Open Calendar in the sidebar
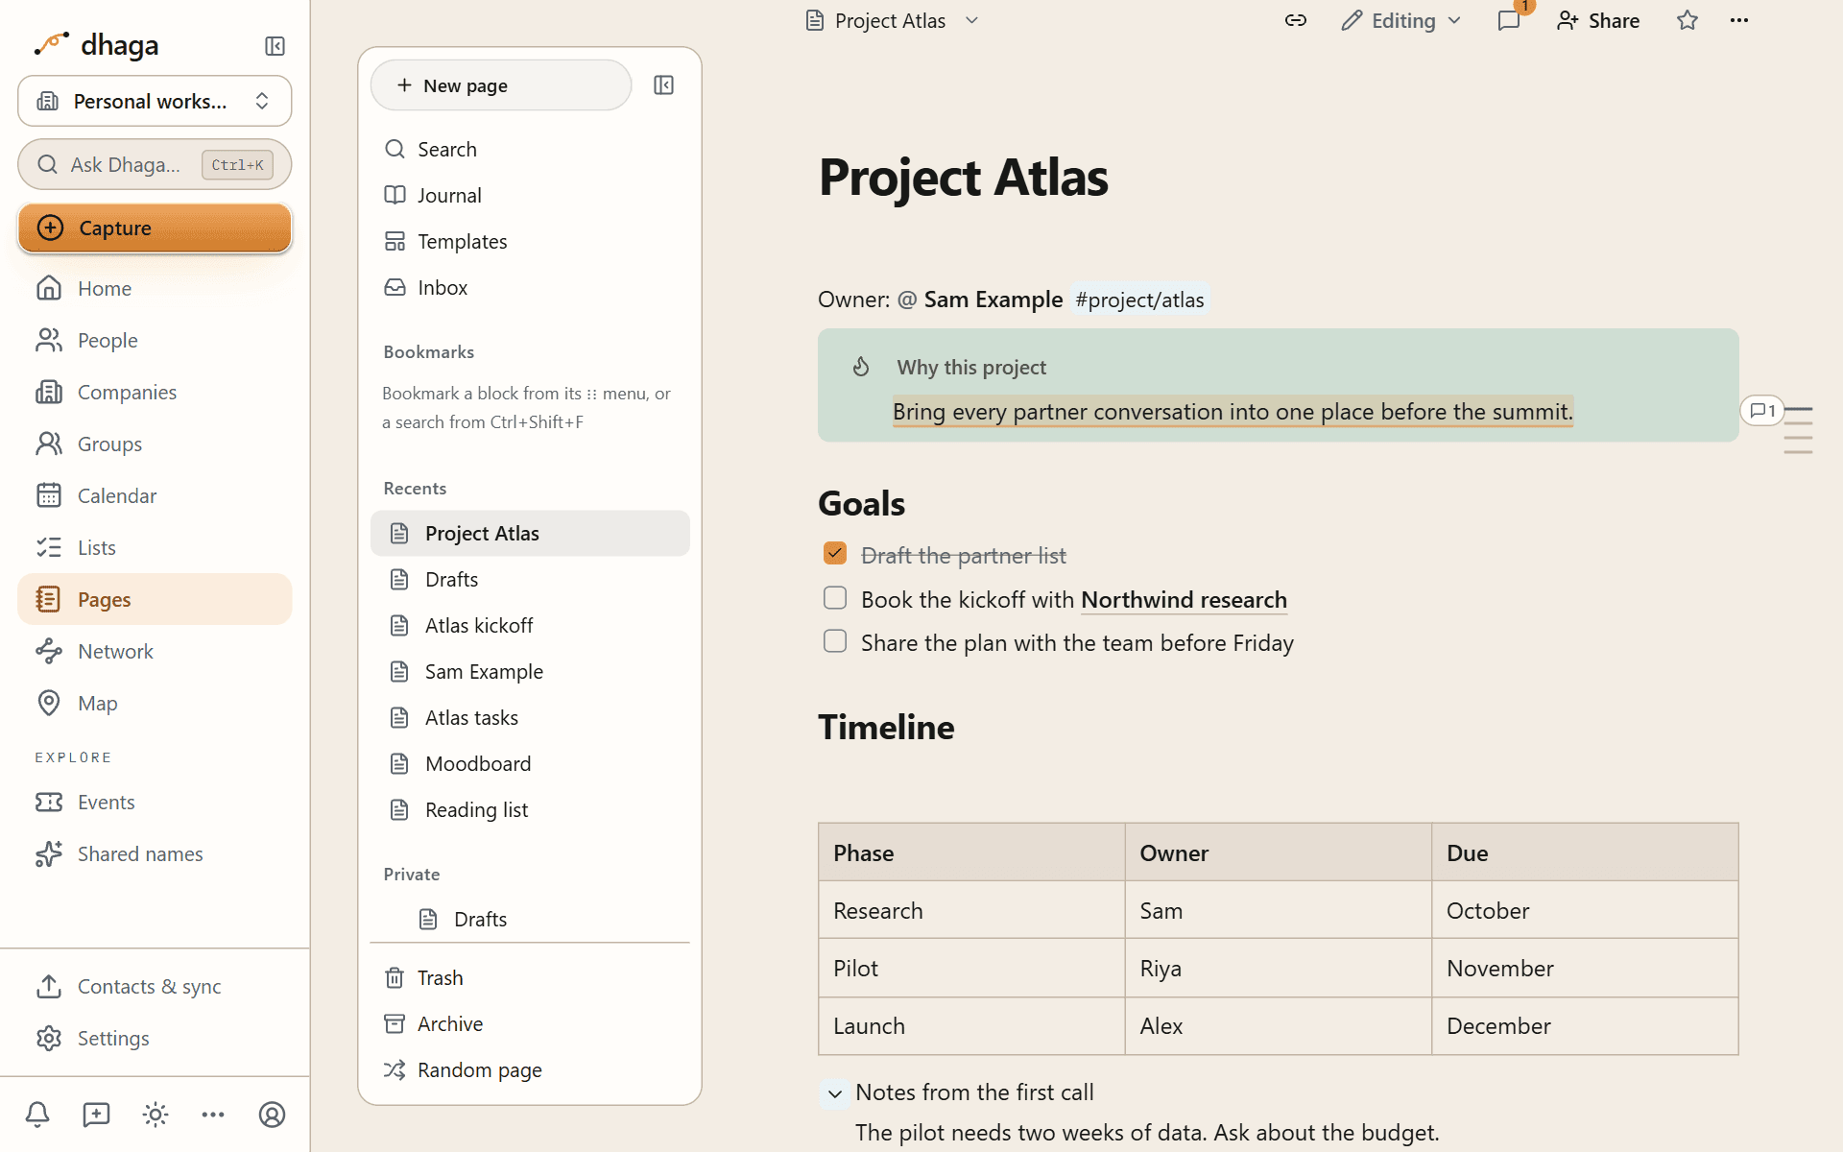 (155, 495)
